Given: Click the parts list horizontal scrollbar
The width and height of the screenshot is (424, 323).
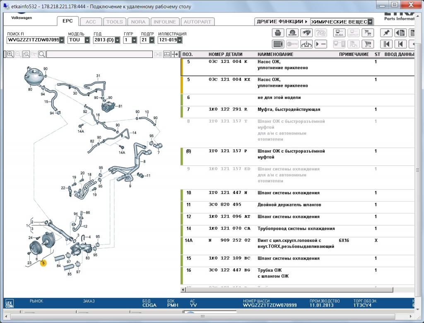Looking at the screenshot, I should click(289, 290).
